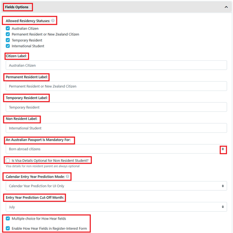Toggle Enable How Hear Fields in Register-Interest Form
Screen dimensions: 233x233
(x=8, y=228)
